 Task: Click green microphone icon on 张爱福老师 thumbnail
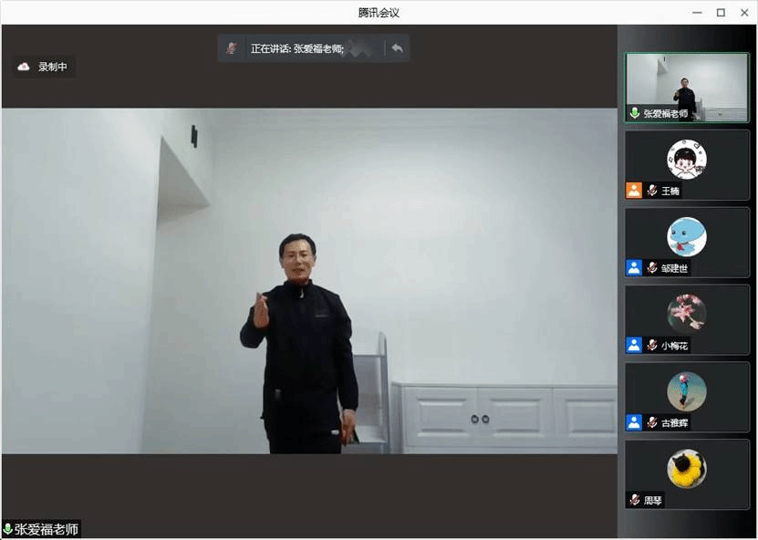634,114
